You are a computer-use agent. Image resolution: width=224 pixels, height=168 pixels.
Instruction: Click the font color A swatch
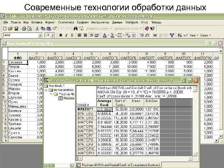click(105, 35)
